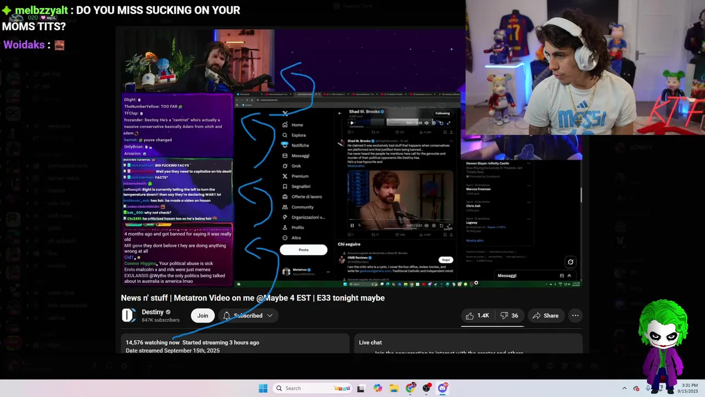Click back arrow beside Shad M. Brooks
705x397 pixels.
[340, 113]
